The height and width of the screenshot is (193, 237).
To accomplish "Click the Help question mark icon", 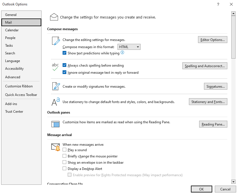I will coord(218,4).
